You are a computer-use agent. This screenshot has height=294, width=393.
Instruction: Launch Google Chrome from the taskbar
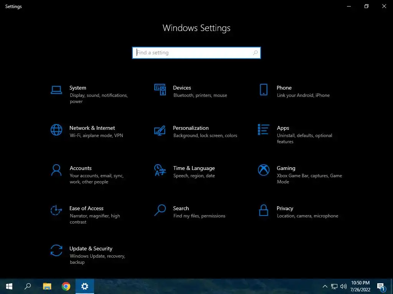pos(66,286)
